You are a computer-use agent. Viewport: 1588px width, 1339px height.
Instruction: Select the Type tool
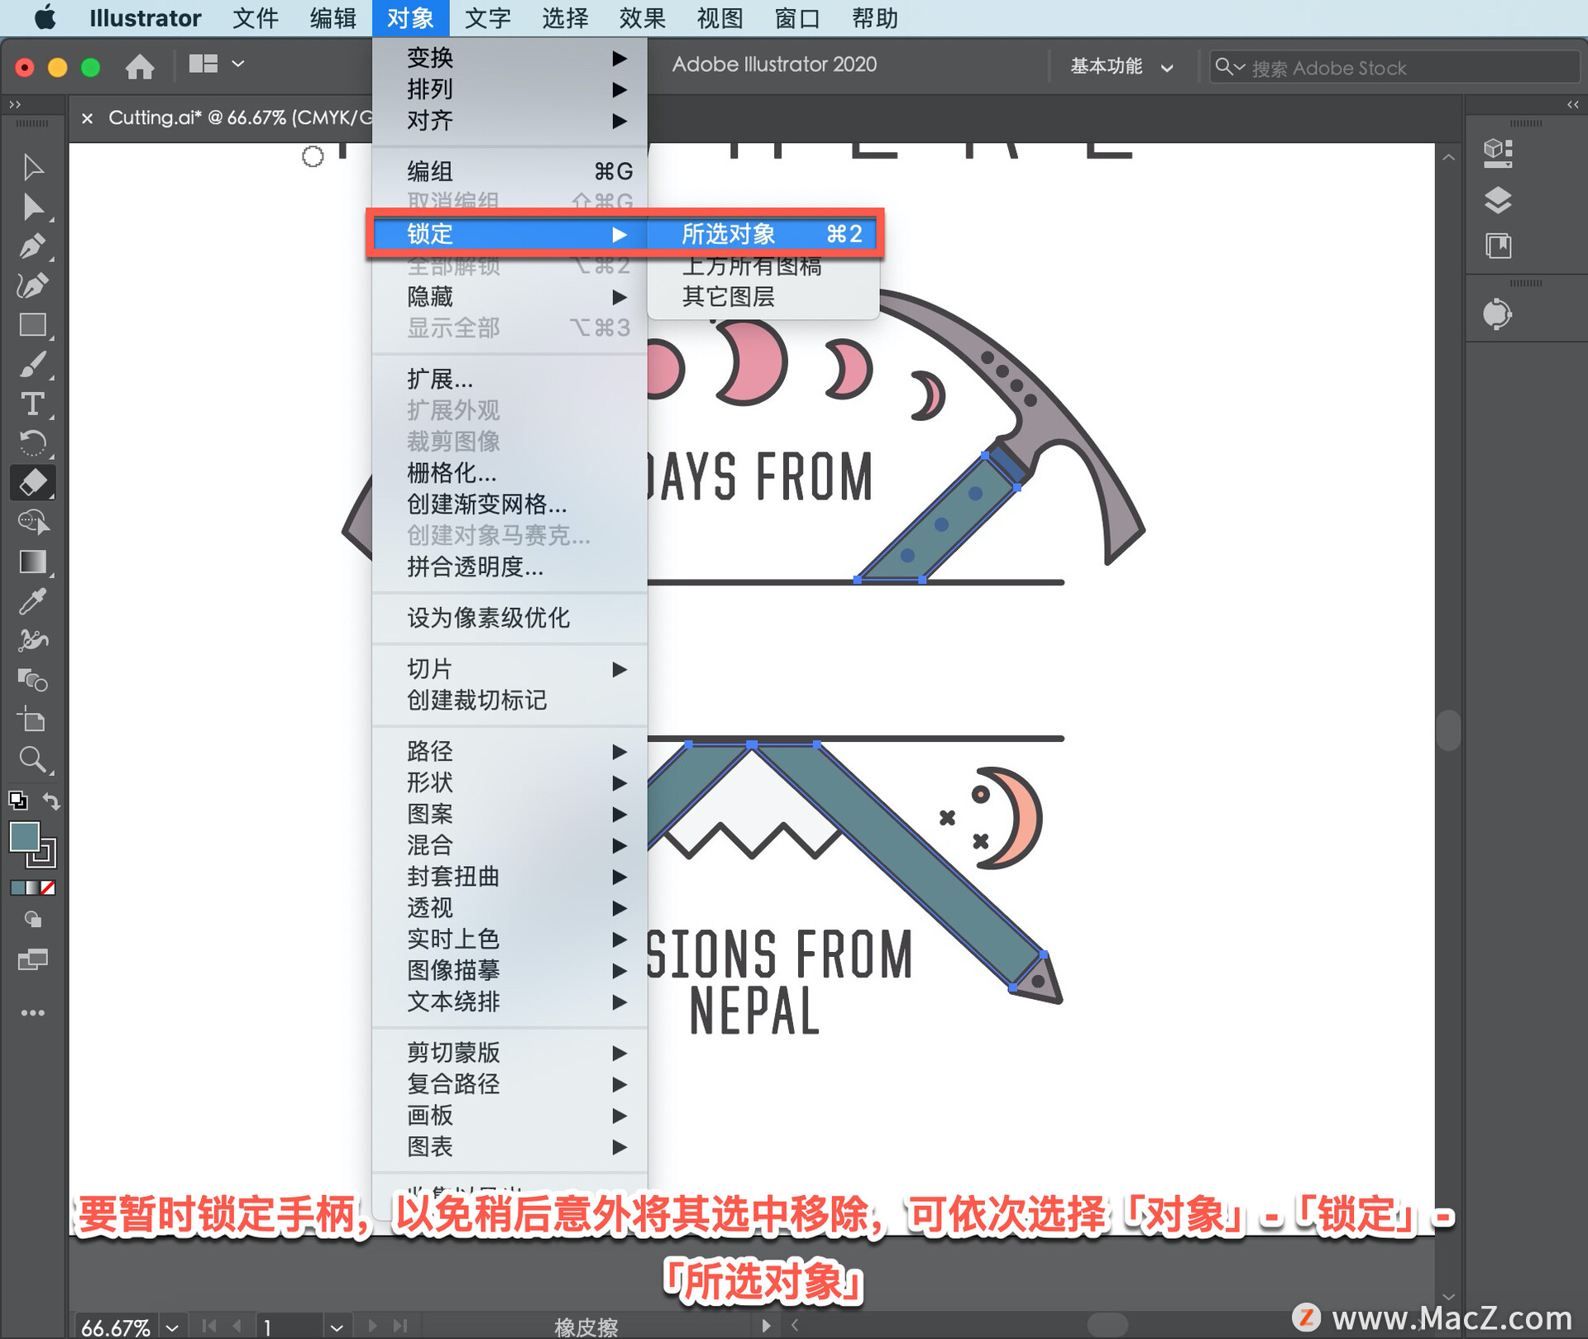(x=32, y=404)
